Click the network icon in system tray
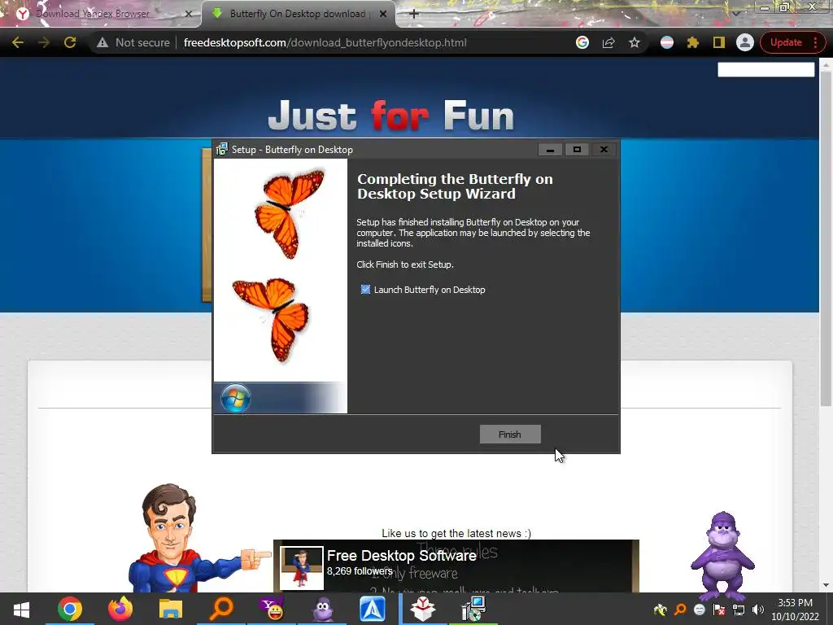This screenshot has height=625, width=833. 739,610
